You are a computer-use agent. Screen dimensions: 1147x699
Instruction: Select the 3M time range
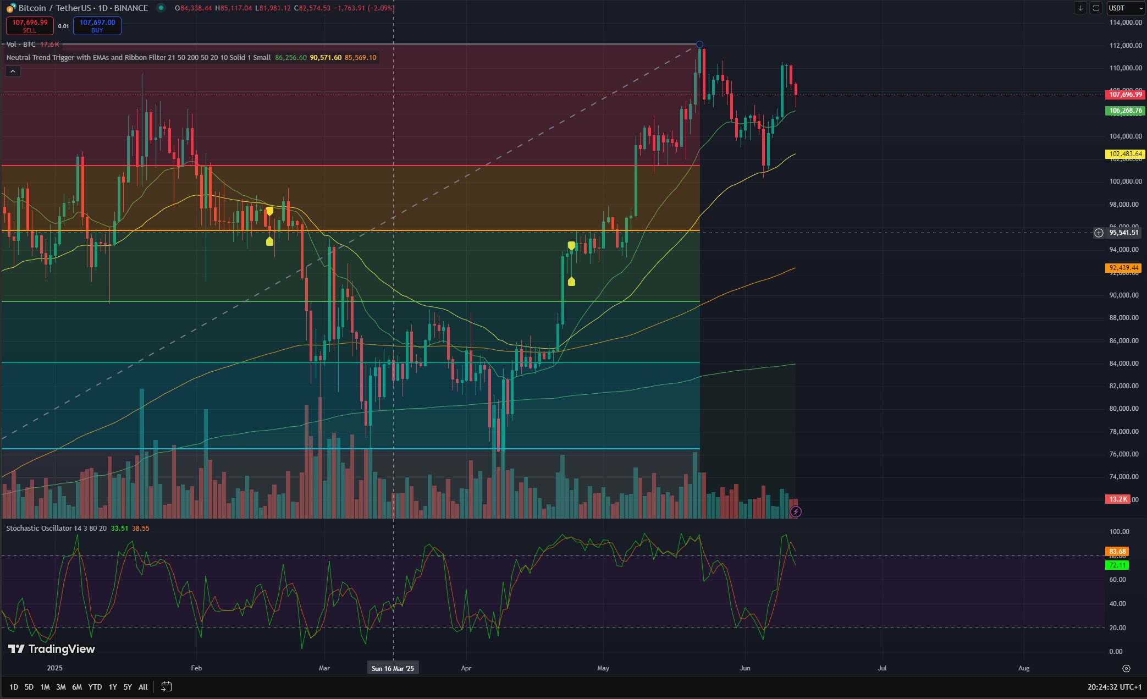click(x=61, y=687)
